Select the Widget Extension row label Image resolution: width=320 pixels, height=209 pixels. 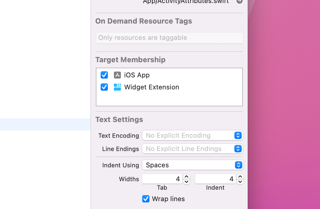152,87
